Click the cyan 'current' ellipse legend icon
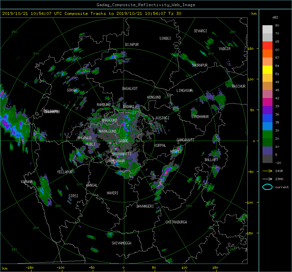The width and height of the screenshot is (292, 272). coord(267,187)
